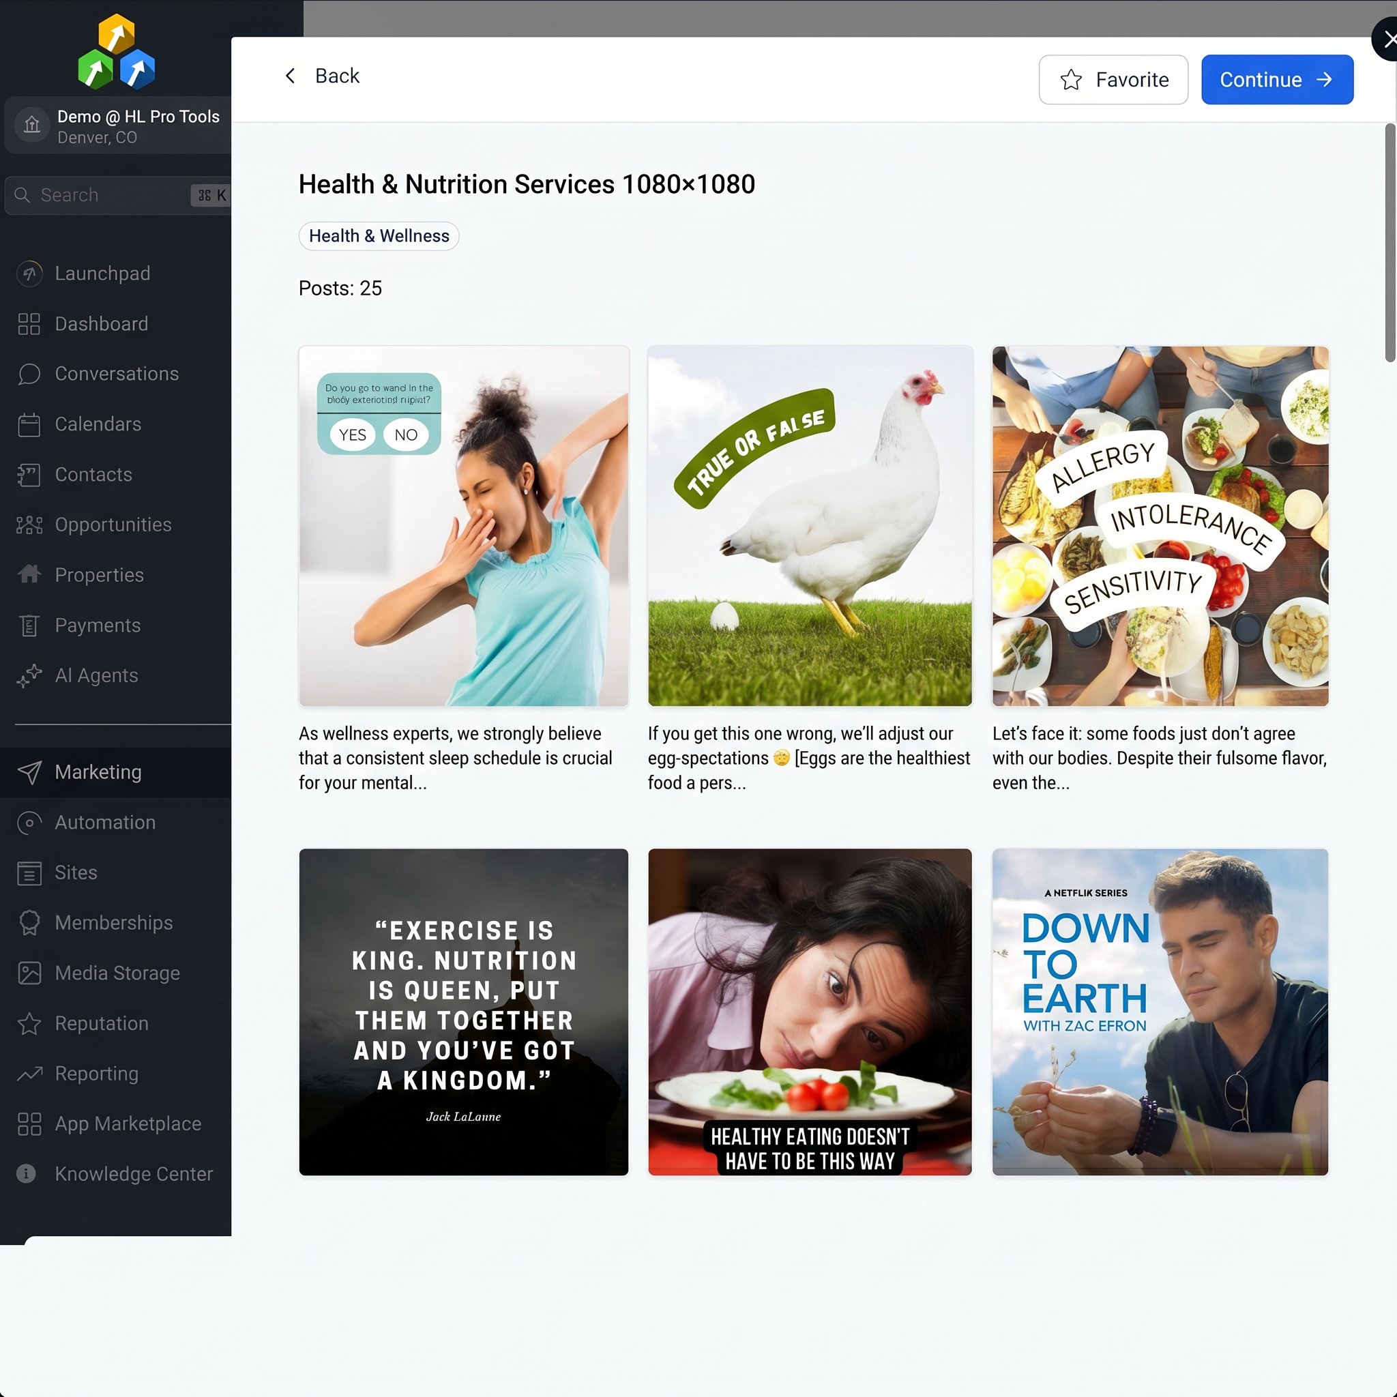Click caption starting 'If you get this one wrong'
1397x1397 pixels.
pos(809,759)
